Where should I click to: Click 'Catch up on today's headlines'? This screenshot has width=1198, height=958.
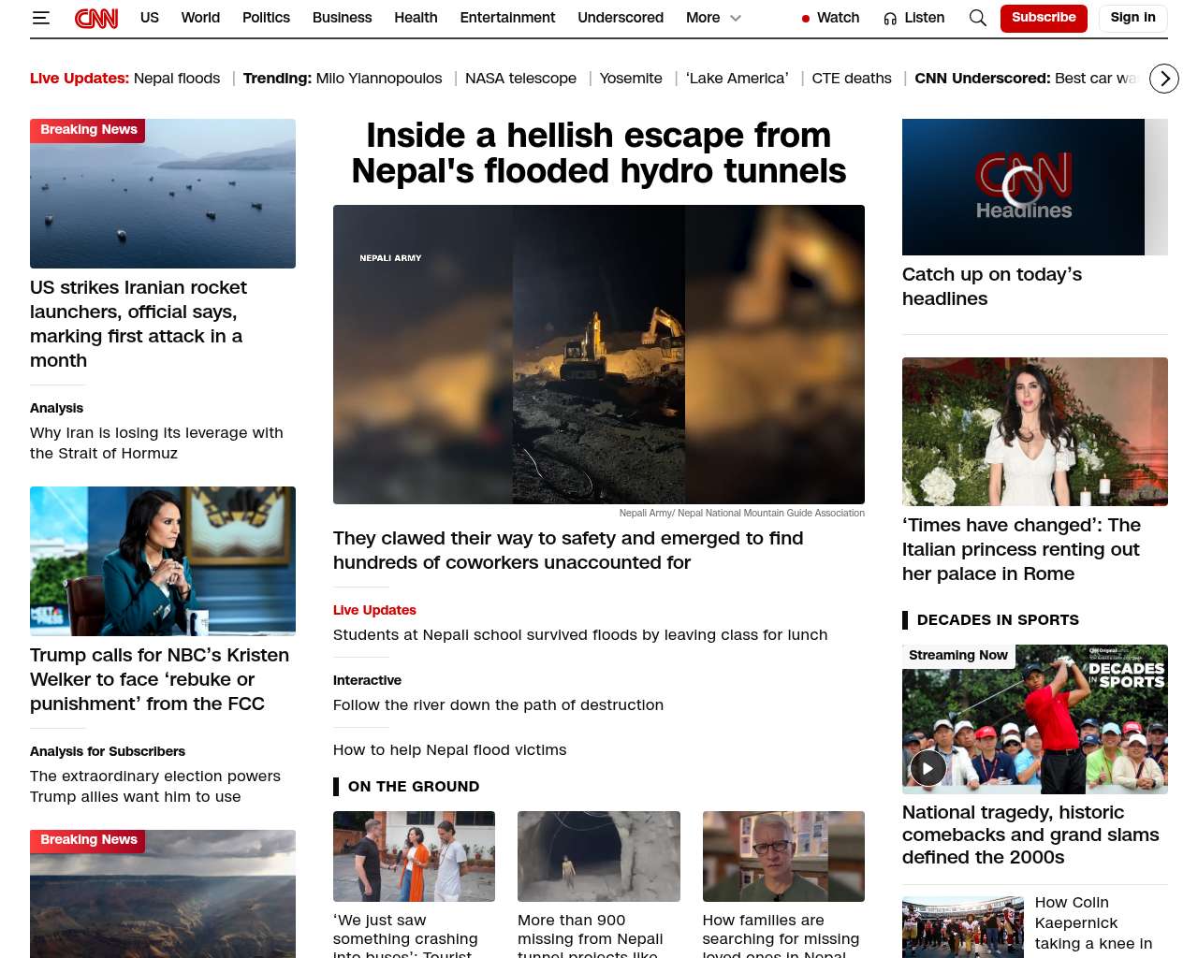(x=992, y=286)
